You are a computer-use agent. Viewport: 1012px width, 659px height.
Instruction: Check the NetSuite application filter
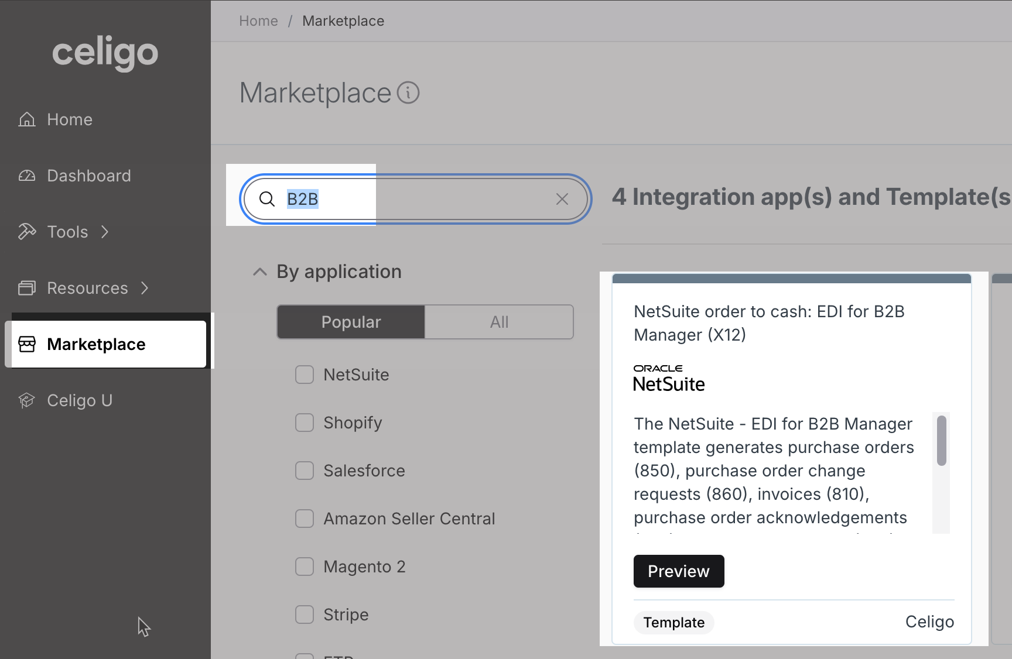pos(305,375)
